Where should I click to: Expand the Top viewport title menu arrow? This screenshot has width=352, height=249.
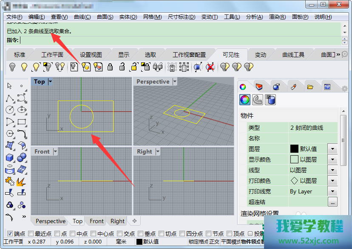[x=51, y=81]
